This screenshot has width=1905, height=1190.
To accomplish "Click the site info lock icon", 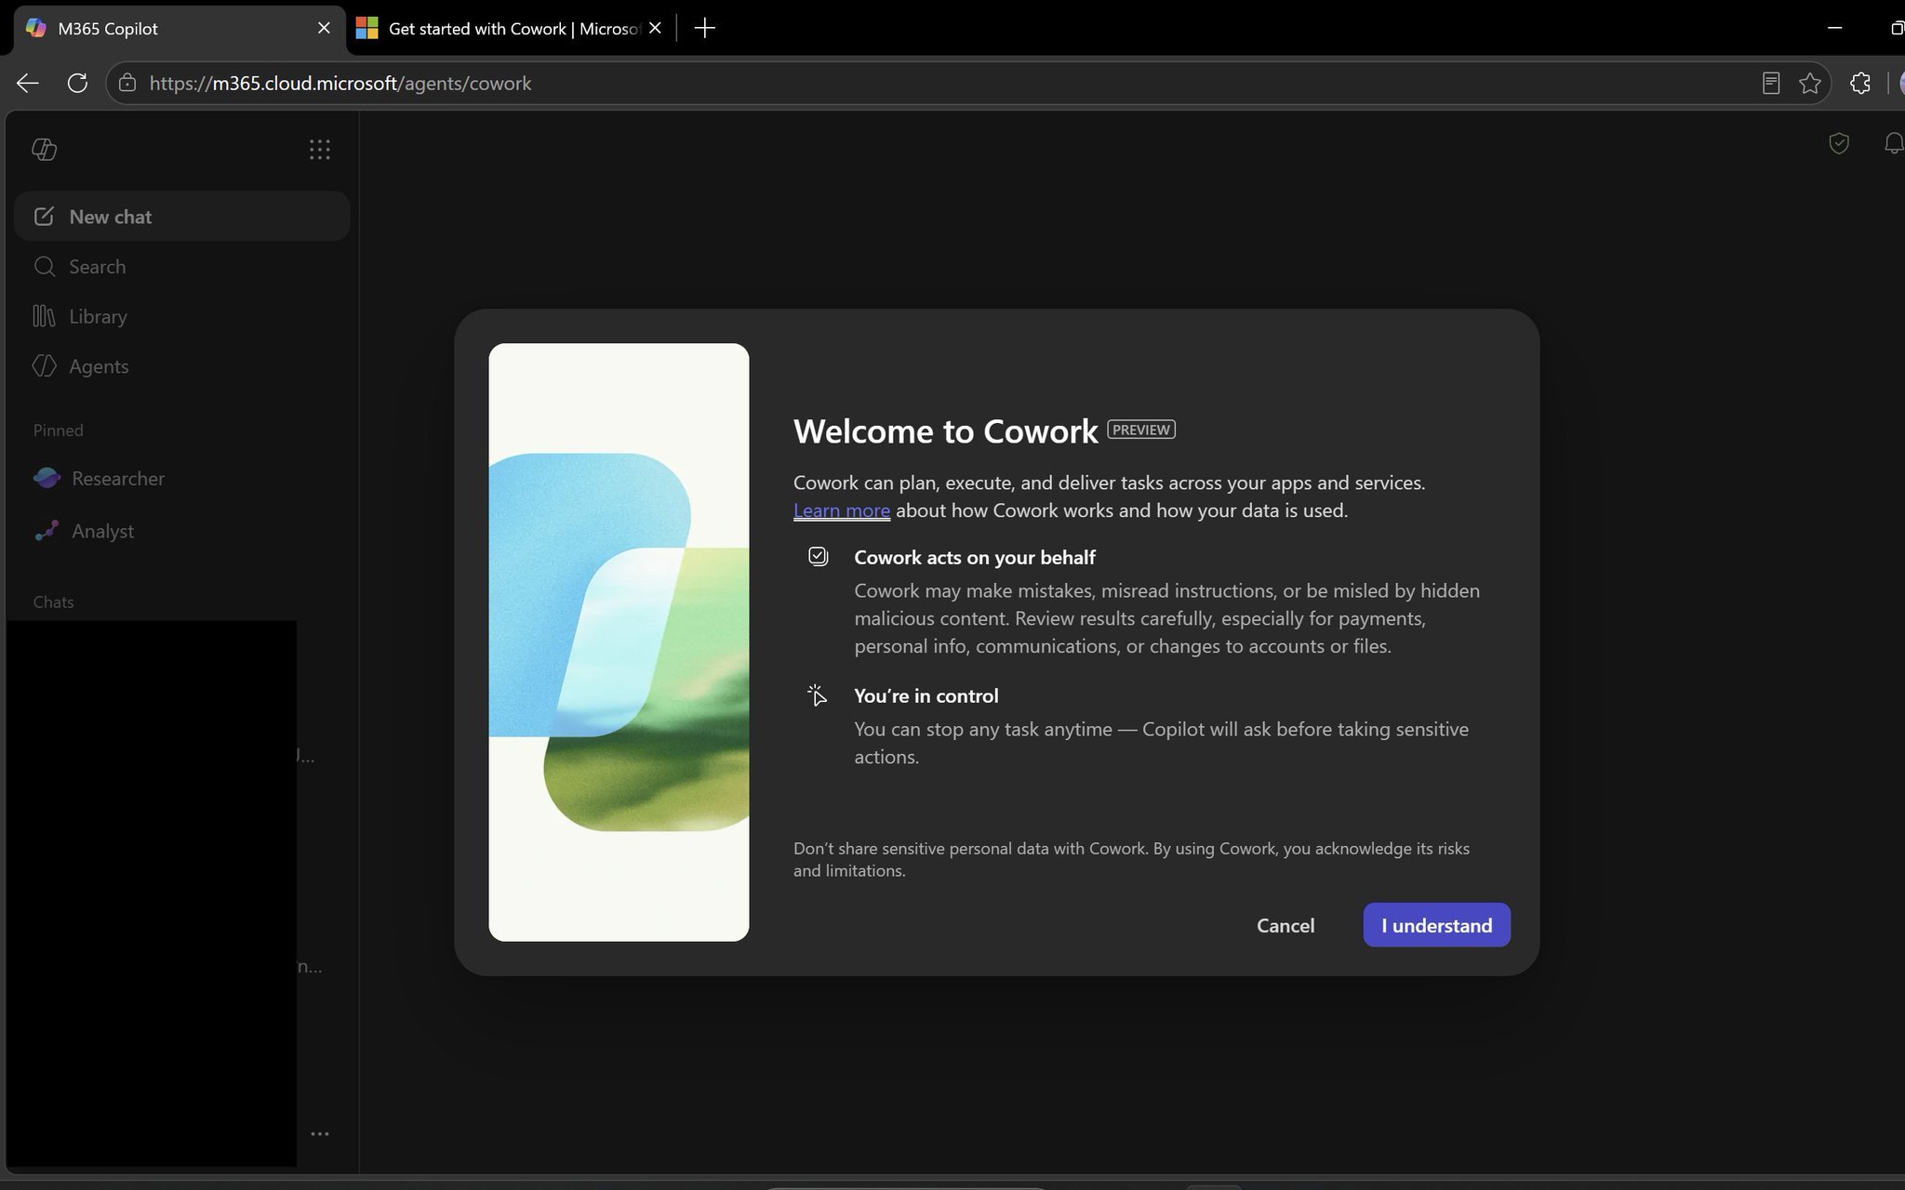I will point(127,83).
